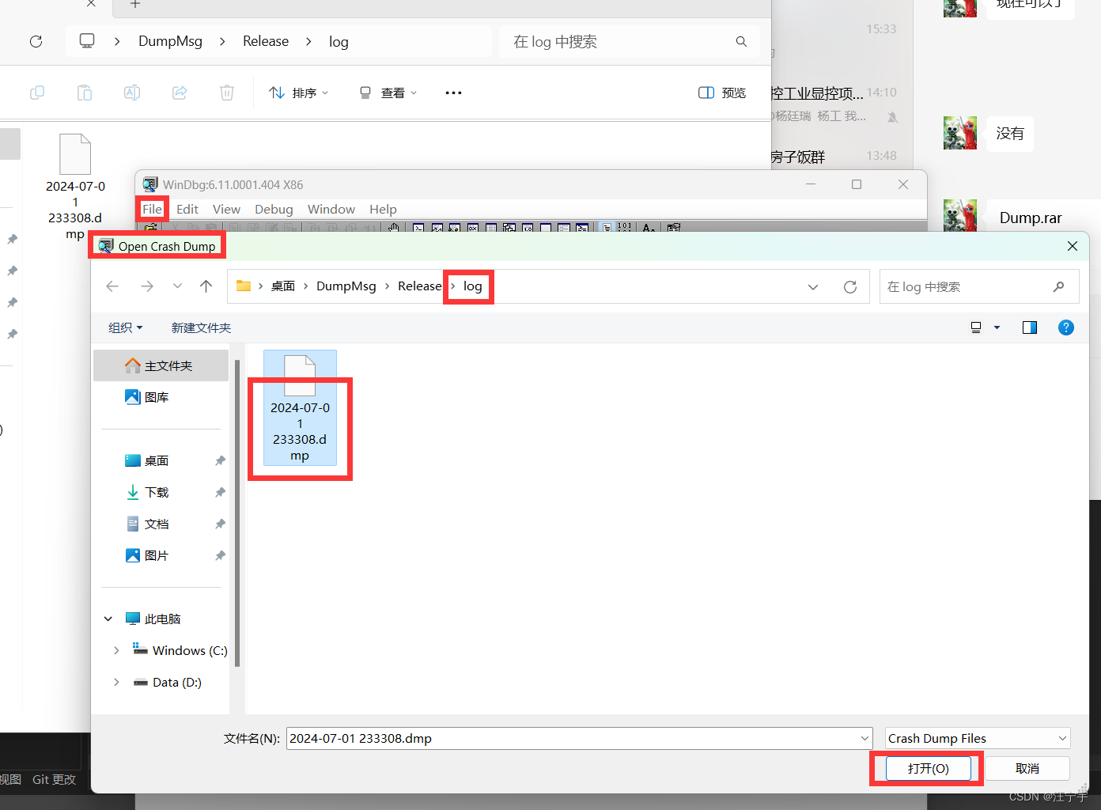The image size is (1101, 810).
Task: Click the avatar beside the Dump.rar message
Action: 960,215
